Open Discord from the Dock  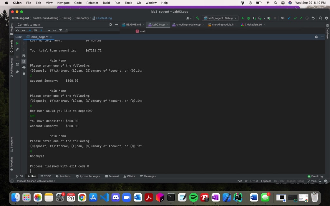click(x=115, y=197)
